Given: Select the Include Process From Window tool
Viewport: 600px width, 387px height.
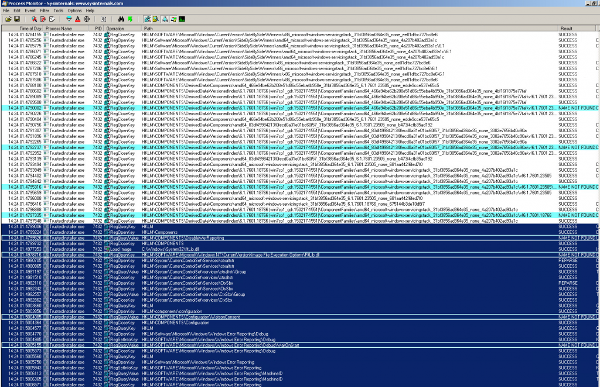Looking at the screenshot, I should point(87,19).
